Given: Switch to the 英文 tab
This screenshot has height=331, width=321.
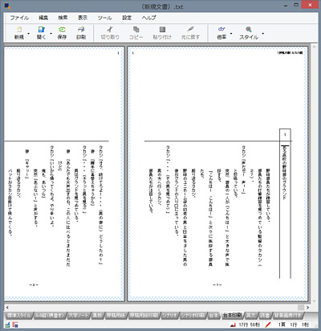Looking at the screenshot, I should coord(250,315).
